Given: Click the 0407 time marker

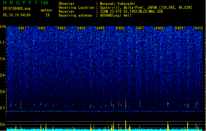Looking at the screenshot, I should pyautogui.click(x=140, y=28).
